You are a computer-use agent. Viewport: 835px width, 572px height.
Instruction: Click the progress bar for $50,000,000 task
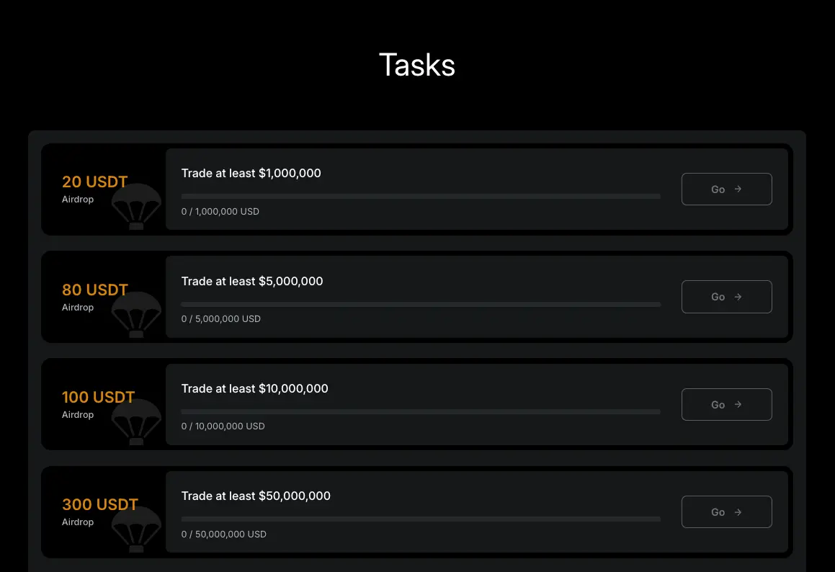point(421,519)
